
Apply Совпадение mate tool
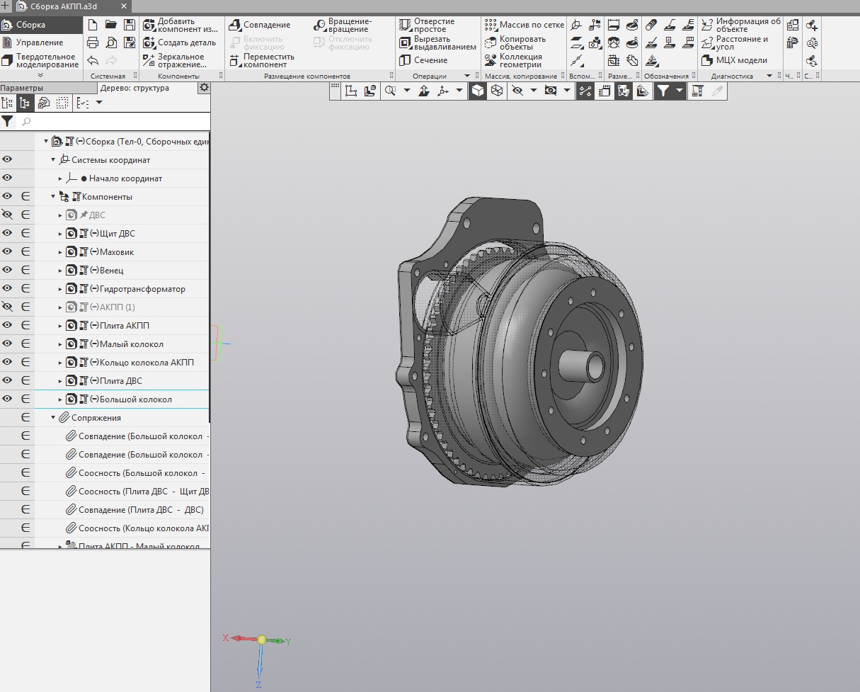pyautogui.click(x=260, y=25)
